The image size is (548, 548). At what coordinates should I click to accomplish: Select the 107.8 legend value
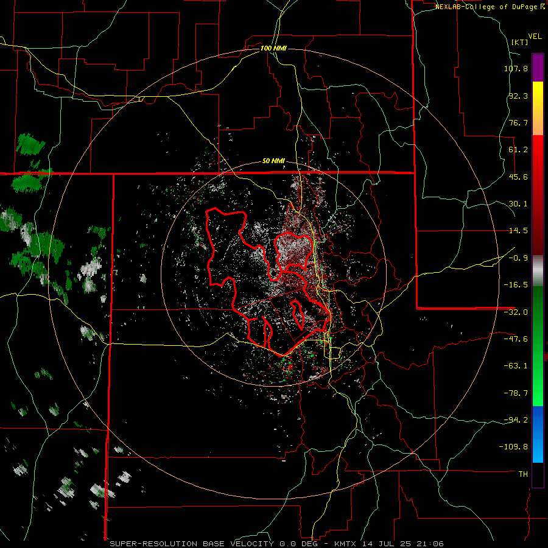coord(516,68)
